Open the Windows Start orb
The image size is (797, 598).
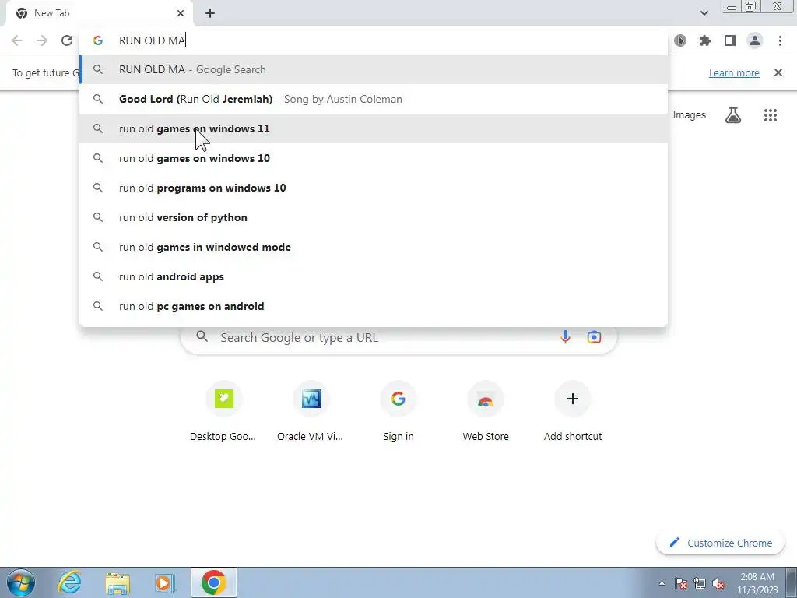click(x=21, y=582)
